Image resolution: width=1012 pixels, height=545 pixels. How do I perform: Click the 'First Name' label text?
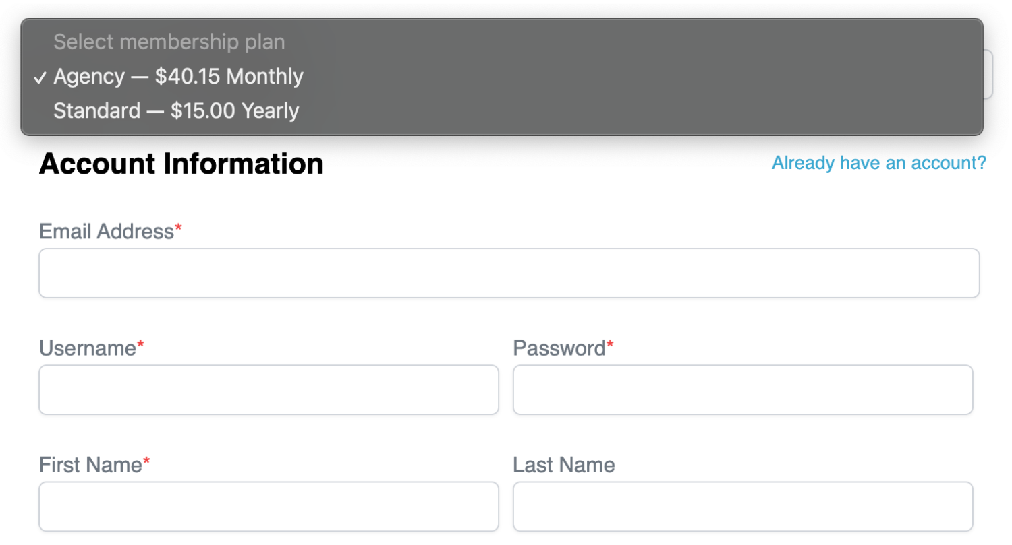coord(90,465)
